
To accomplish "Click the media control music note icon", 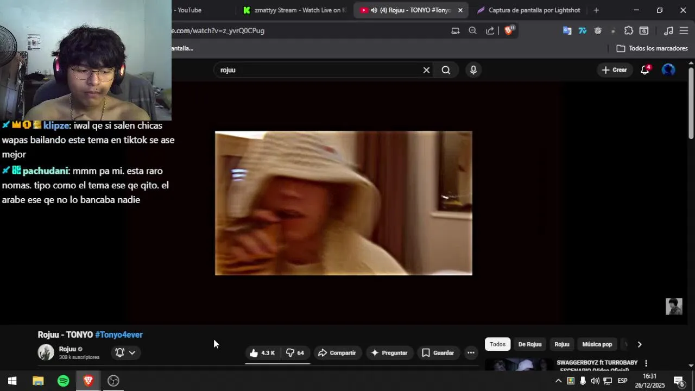I will (669, 31).
